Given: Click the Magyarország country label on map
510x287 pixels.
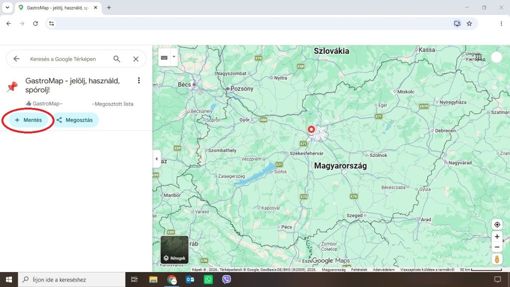Looking at the screenshot, I should click(x=340, y=165).
